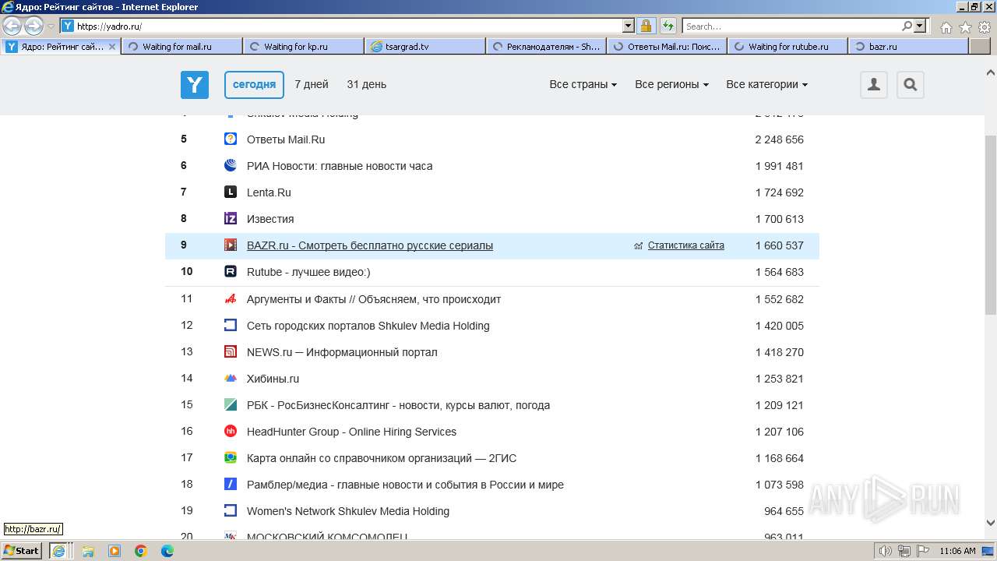This screenshot has width=997, height=561.
Task: Expand the Все страны dropdown
Action: [x=583, y=84]
